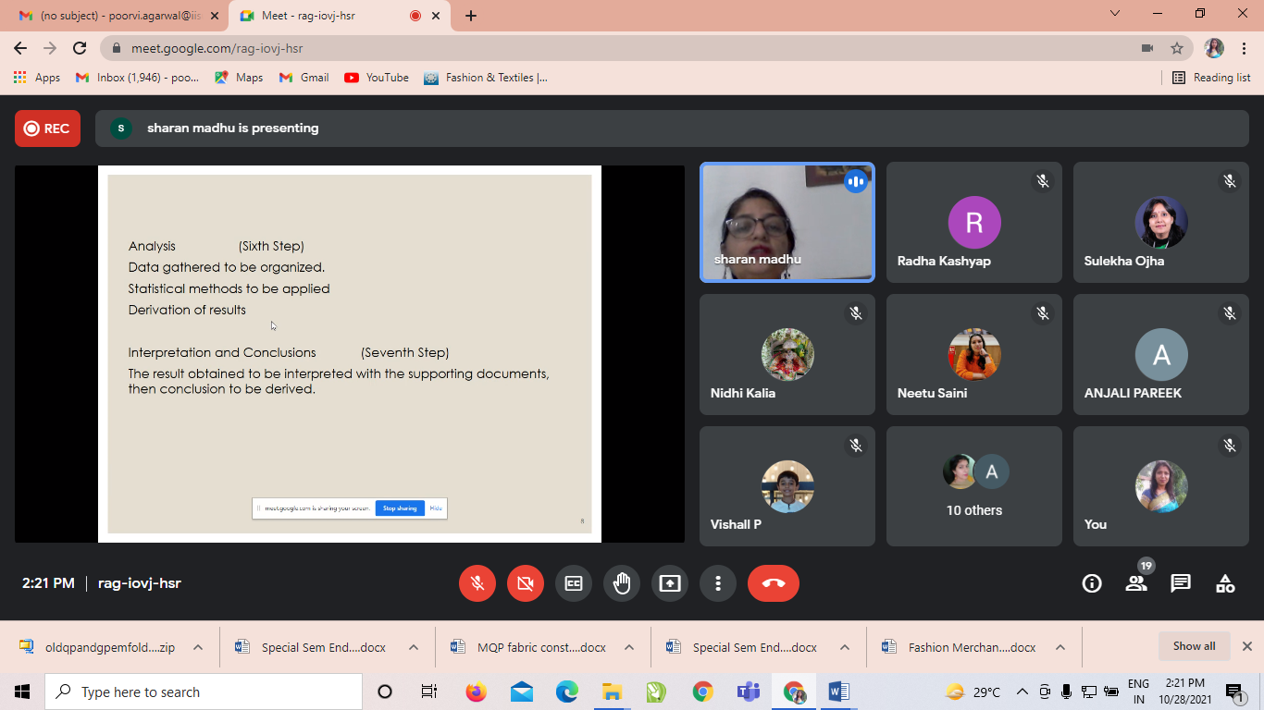Switch to the Gmail (no subject) tab
The width and height of the screenshot is (1264, 710).
click(111, 16)
